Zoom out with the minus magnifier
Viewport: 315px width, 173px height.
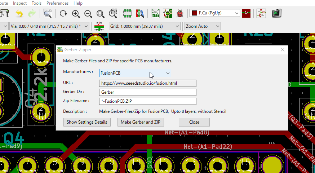88,13
